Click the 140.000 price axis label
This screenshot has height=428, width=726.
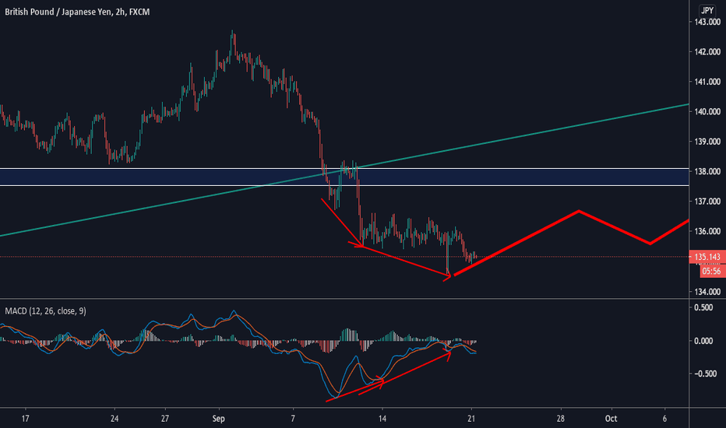click(707, 111)
